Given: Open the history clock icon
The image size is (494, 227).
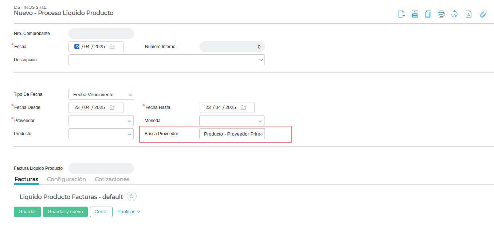Looking at the screenshot, I should (x=454, y=14).
